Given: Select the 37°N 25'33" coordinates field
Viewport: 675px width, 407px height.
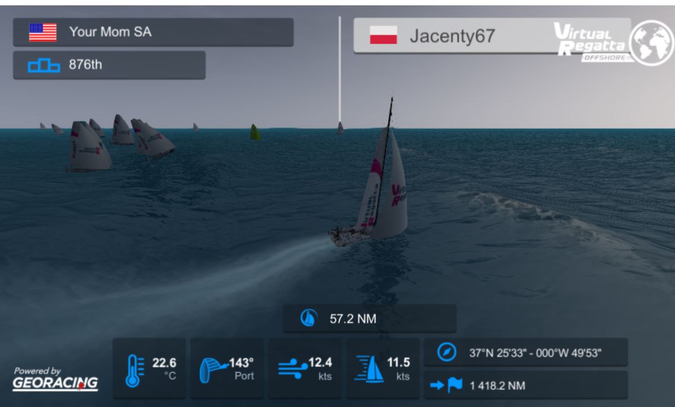Looking at the screenshot, I should (x=526, y=352).
